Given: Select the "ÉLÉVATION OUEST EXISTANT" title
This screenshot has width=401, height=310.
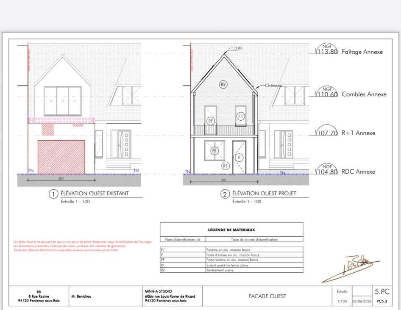Looking at the screenshot, I should 95,194.
